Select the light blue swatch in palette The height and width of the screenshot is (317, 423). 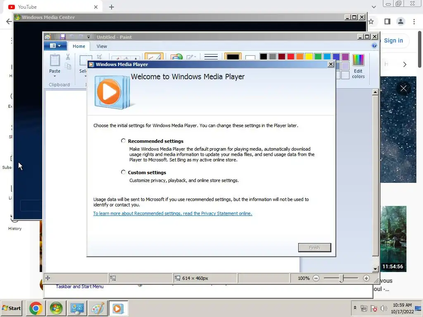[327, 57]
